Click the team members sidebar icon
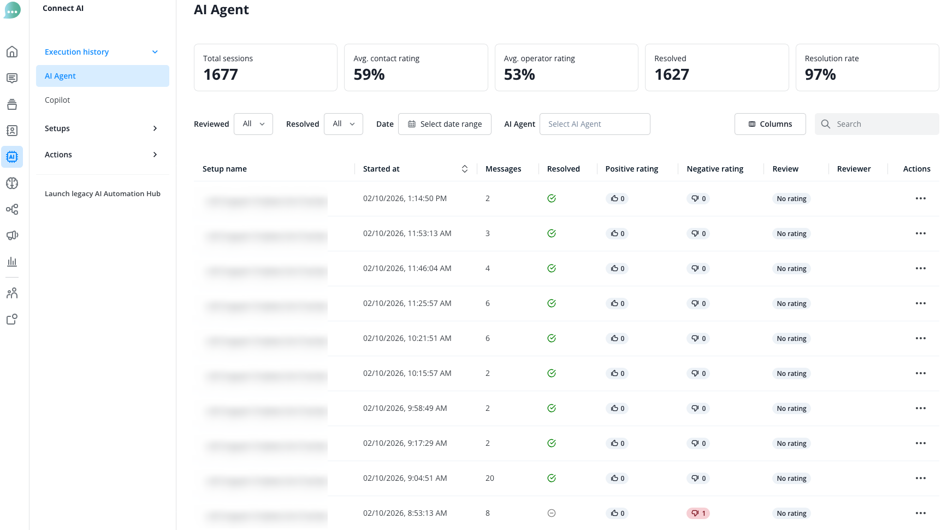Image resolution: width=947 pixels, height=530 pixels. coord(12,293)
